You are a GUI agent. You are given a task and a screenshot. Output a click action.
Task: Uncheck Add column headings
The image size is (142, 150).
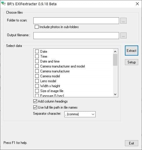(35, 101)
